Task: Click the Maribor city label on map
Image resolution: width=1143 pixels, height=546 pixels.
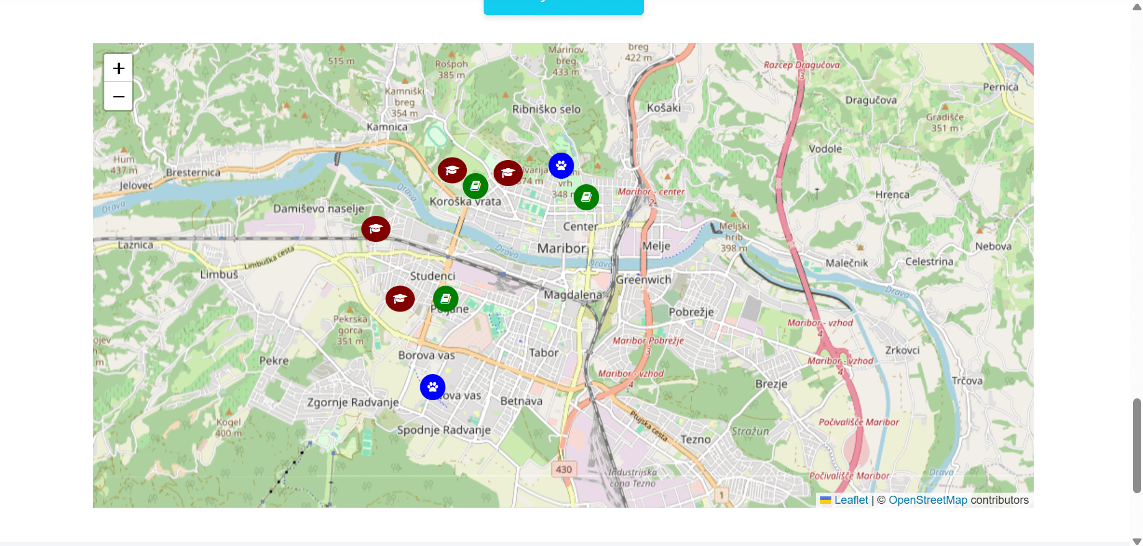Action: pyautogui.click(x=562, y=248)
